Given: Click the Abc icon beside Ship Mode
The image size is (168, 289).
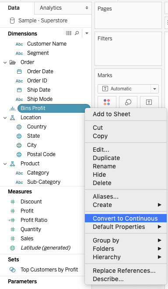Looking at the screenshot, I should (19, 100).
